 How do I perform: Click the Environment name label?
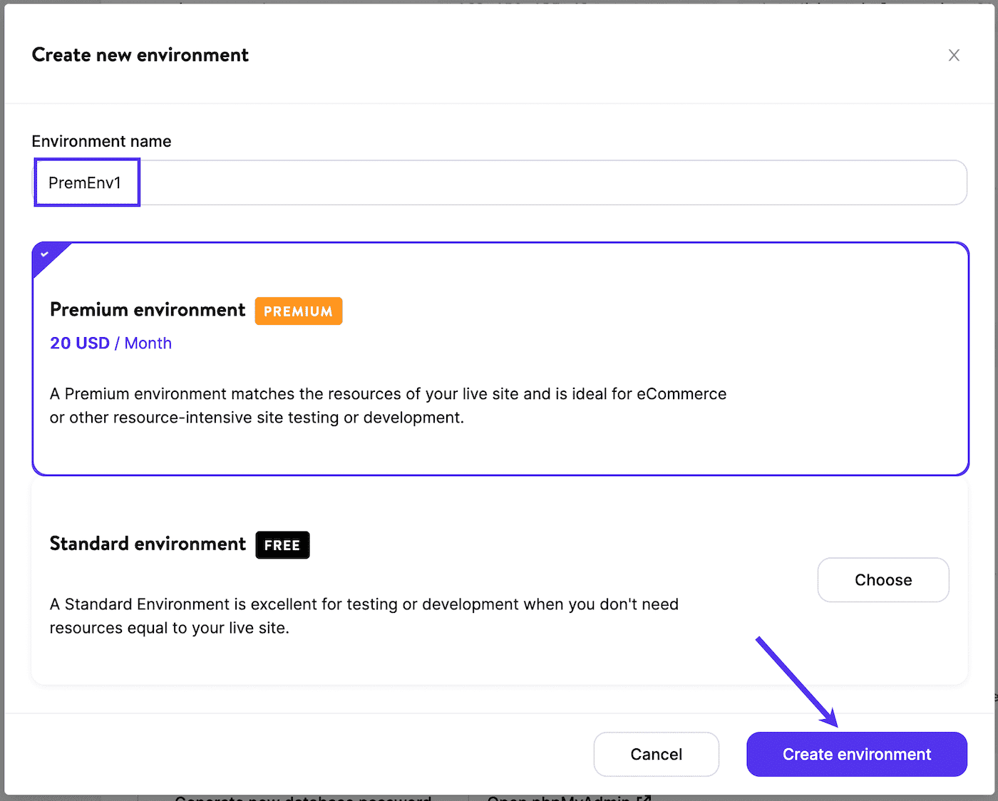(101, 142)
